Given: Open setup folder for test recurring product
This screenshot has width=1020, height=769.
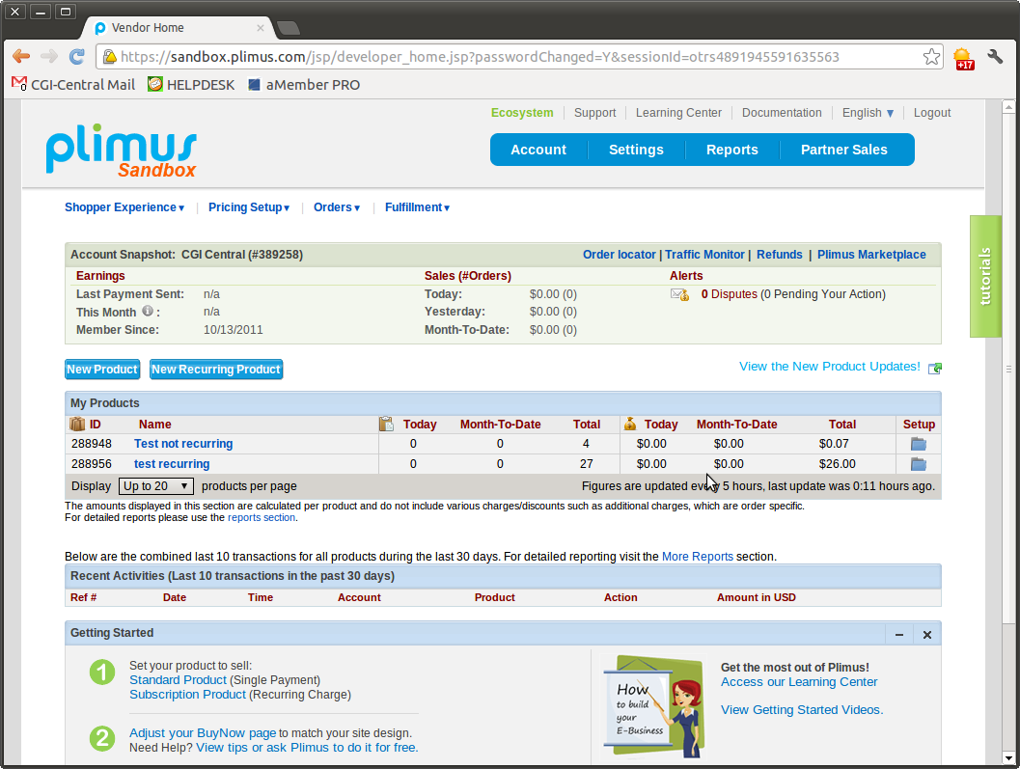Looking at the screenshot, I should [x=918, y=464].
